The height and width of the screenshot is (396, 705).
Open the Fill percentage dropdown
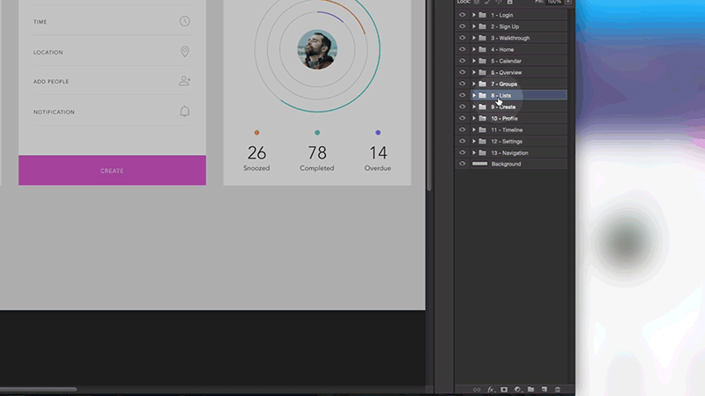[x=565, y=3]
